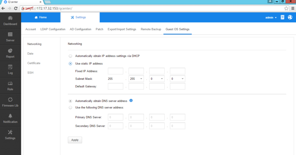Screen dimensions: 296x155
Task: Select Use static IP address option
Action: (70, 64)
